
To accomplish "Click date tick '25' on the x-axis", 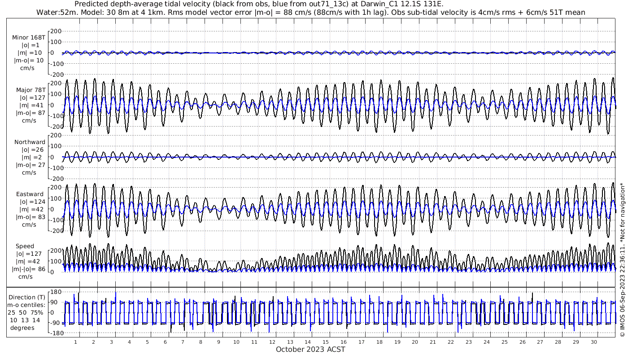I will [x=505, y=341].
